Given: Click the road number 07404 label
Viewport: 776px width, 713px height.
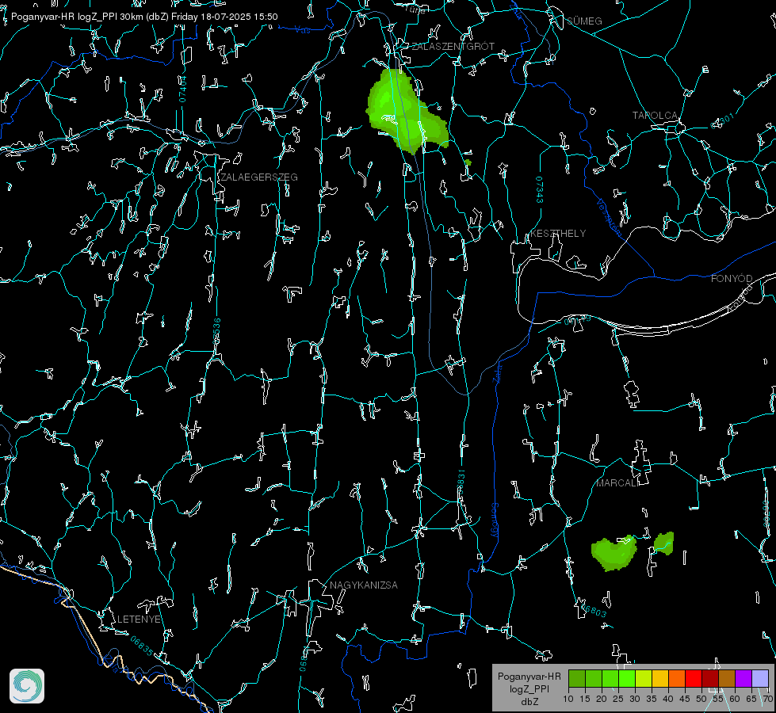Looking at the screenshot, I should pos(182,90).
